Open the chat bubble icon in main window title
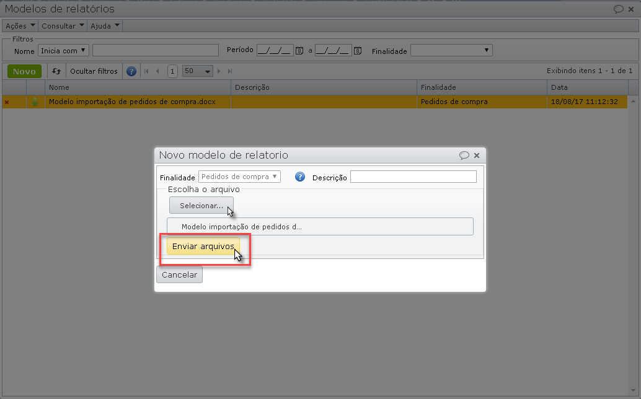 [619, 9]
